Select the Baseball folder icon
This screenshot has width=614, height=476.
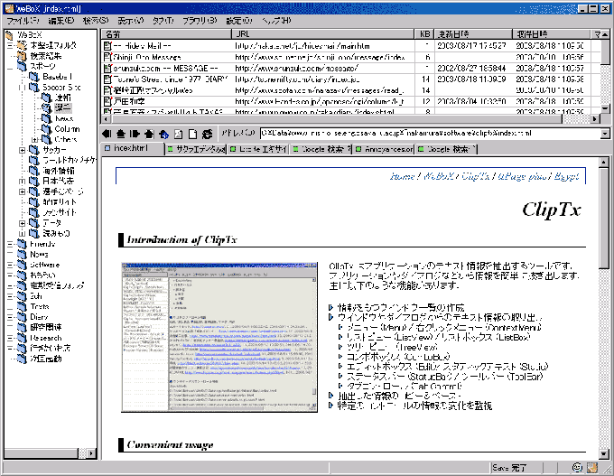pos(34,77)
